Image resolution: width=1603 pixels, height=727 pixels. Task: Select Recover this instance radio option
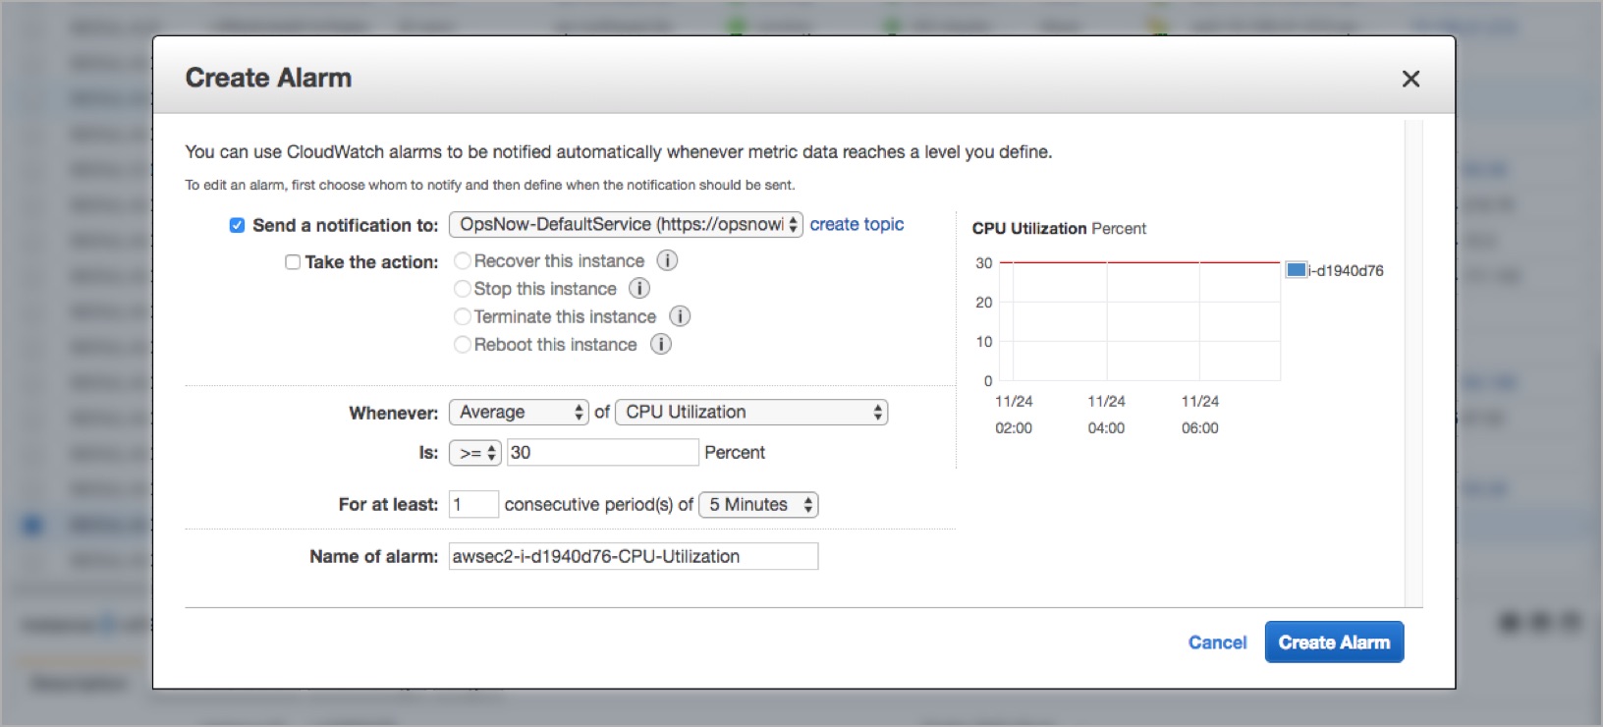[x=462, y=261]
